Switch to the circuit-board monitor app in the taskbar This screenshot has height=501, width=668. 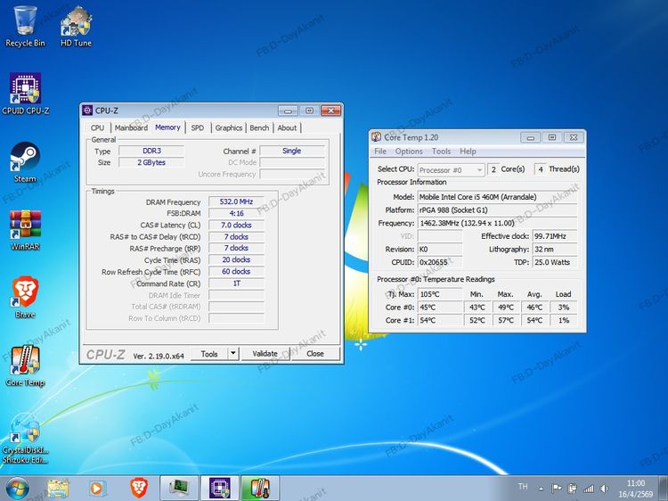click(179, 489)
